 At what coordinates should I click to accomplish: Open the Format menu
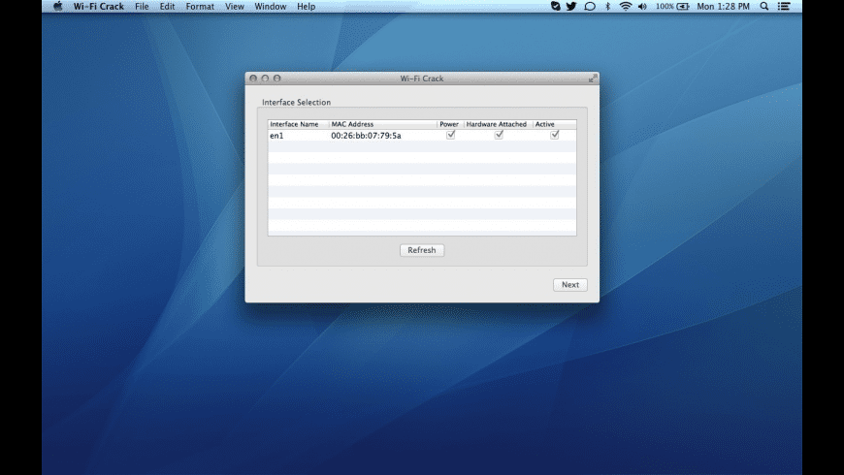pyautogui.click(x=200, y=6)
